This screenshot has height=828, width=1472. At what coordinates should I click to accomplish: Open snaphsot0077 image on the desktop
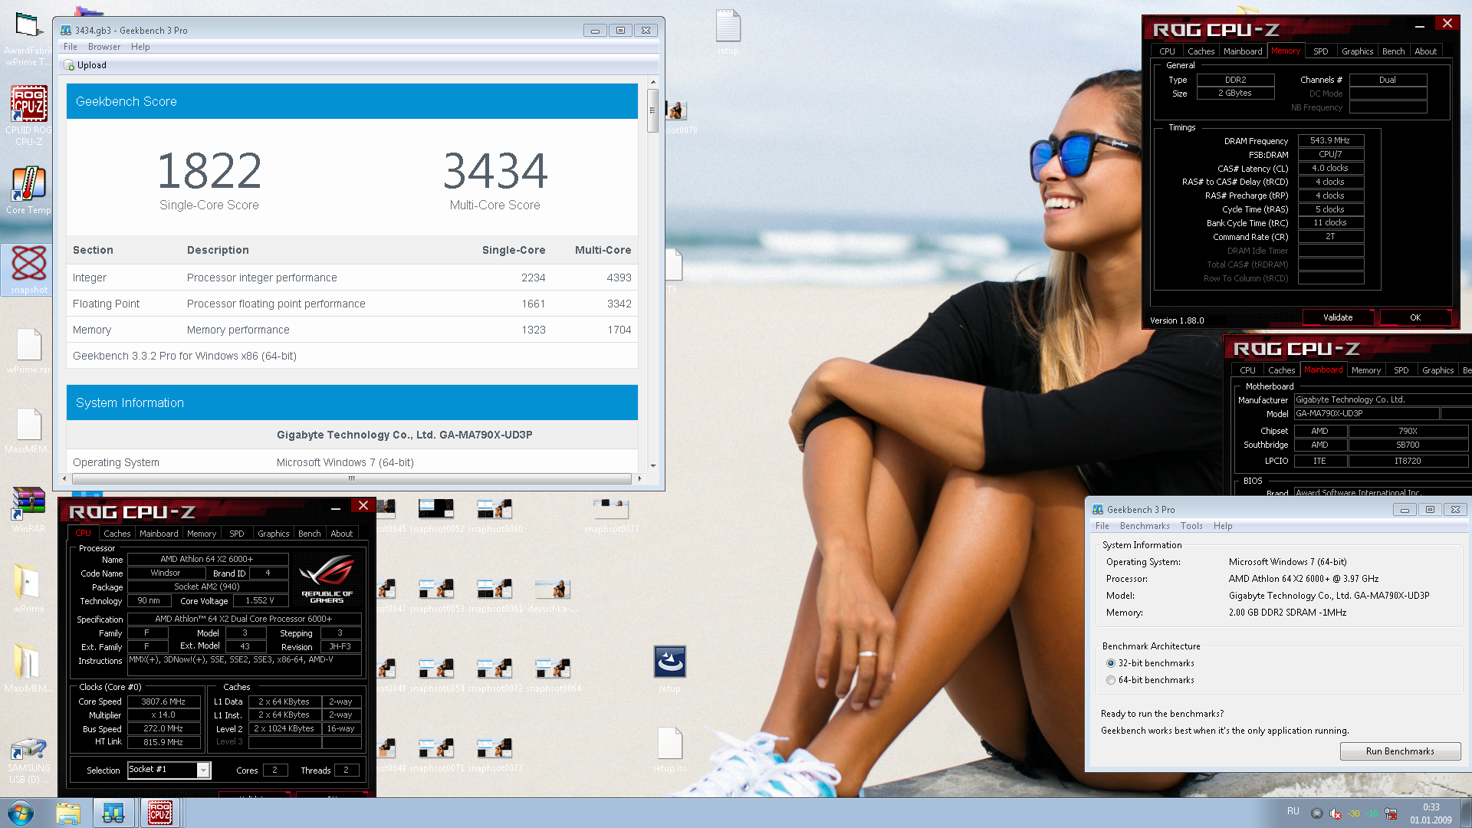coord(611,515)
